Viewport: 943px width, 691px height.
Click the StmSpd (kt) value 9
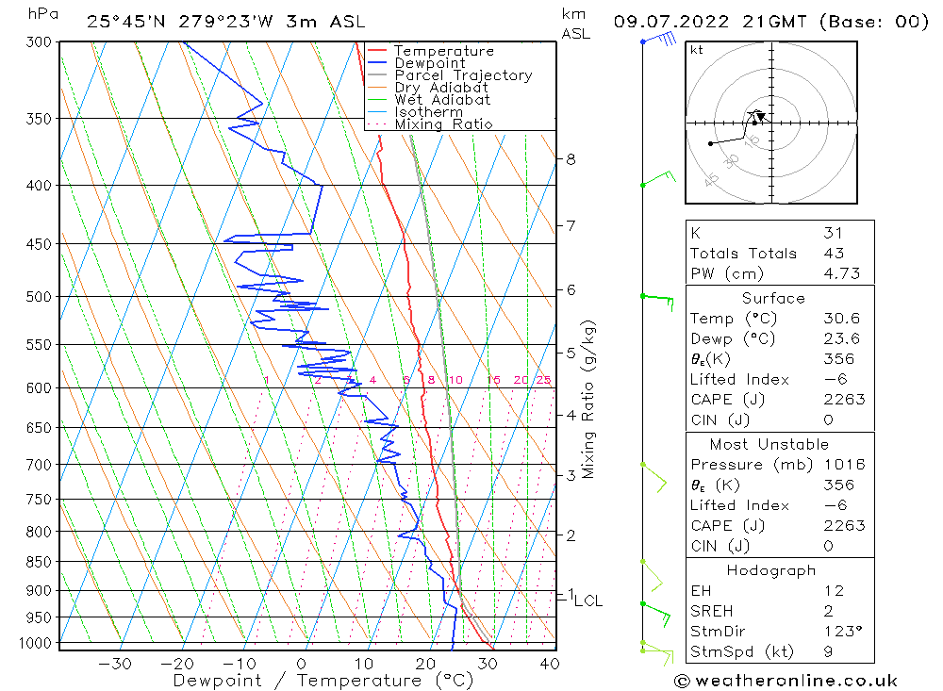[829, 651]
